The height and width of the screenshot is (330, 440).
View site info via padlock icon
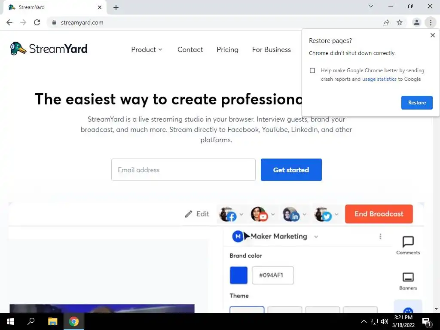point(54,22)
